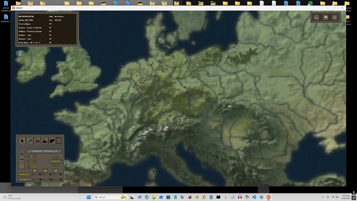The width and height of the screenshot is (357, 201).
Task: Increase 3D1 scale with green plus
Action: tap(47, 180)
